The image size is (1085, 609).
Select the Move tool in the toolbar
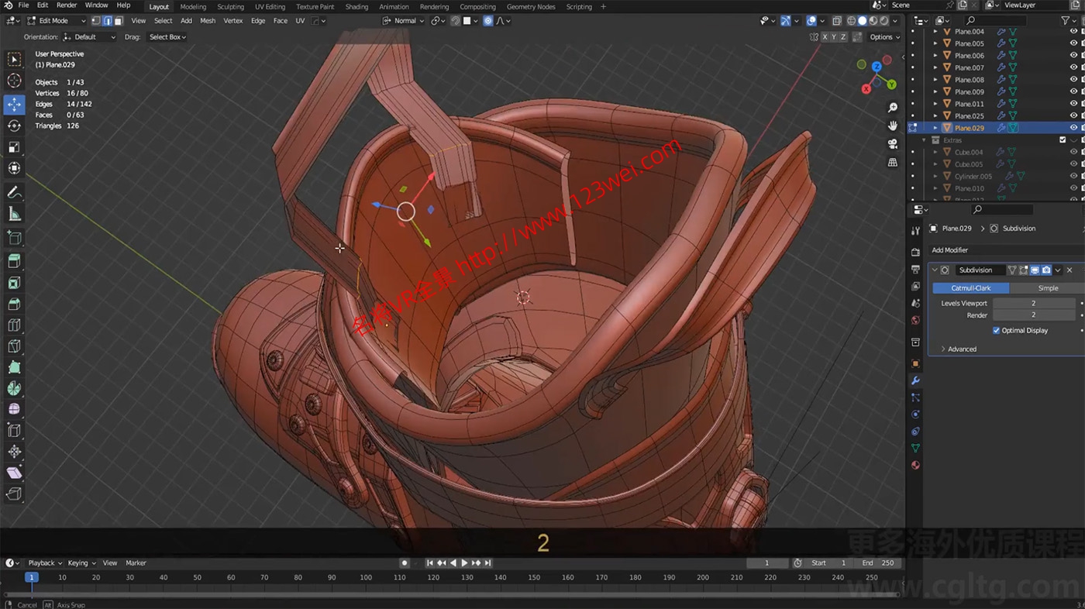coord(14,103)
